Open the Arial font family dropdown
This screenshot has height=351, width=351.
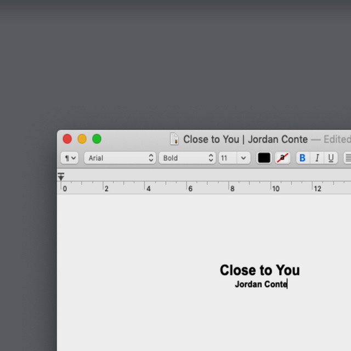[120, 158]
